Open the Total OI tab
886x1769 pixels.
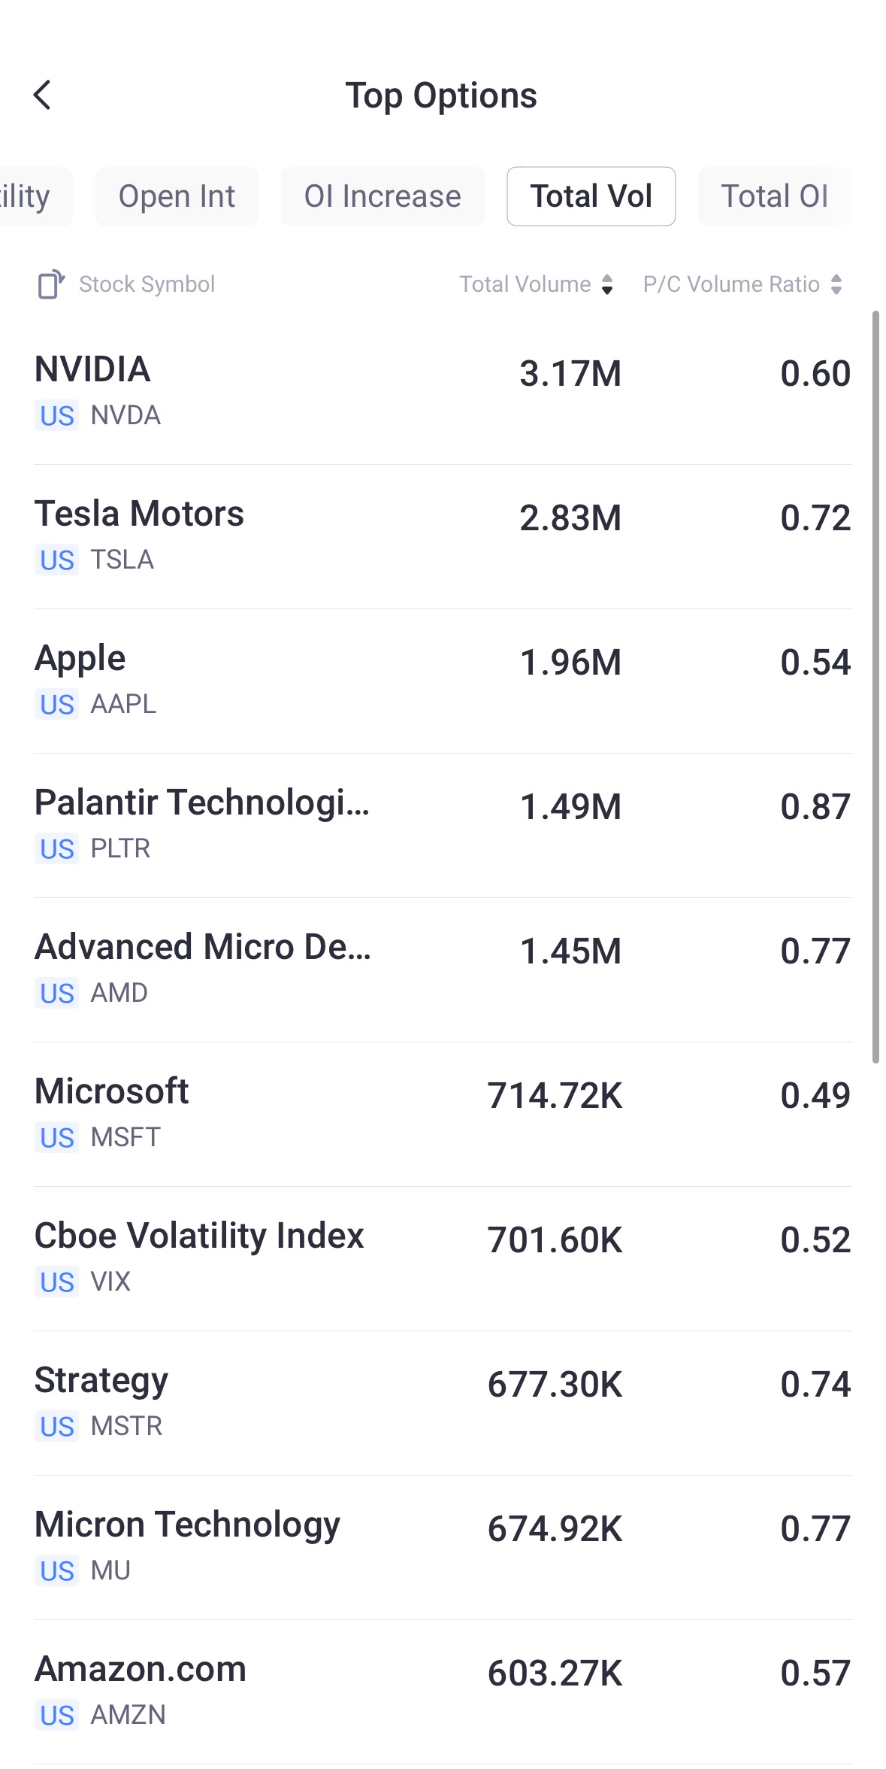pyautogui.click(x=774, y=196)
